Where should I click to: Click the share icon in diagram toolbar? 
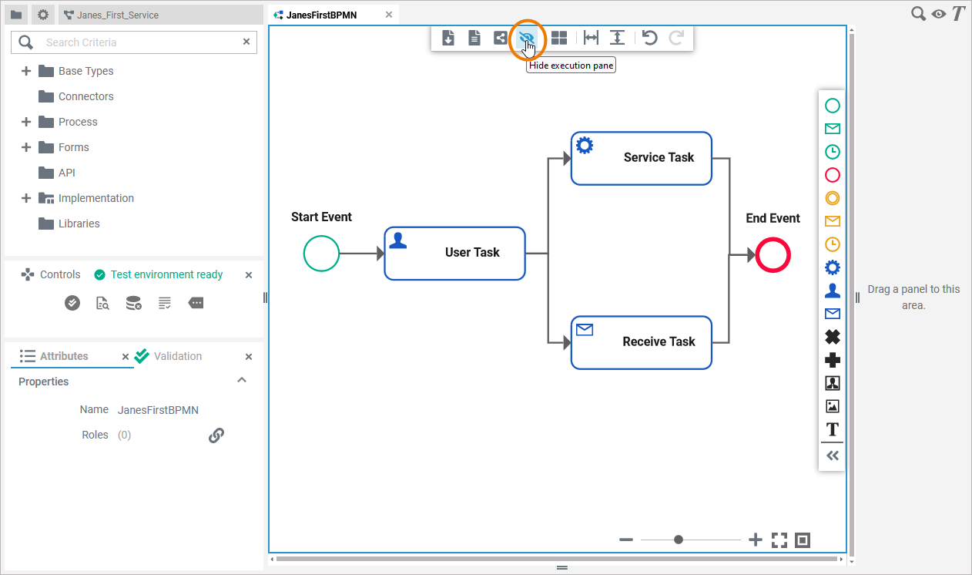pos(501,38)
